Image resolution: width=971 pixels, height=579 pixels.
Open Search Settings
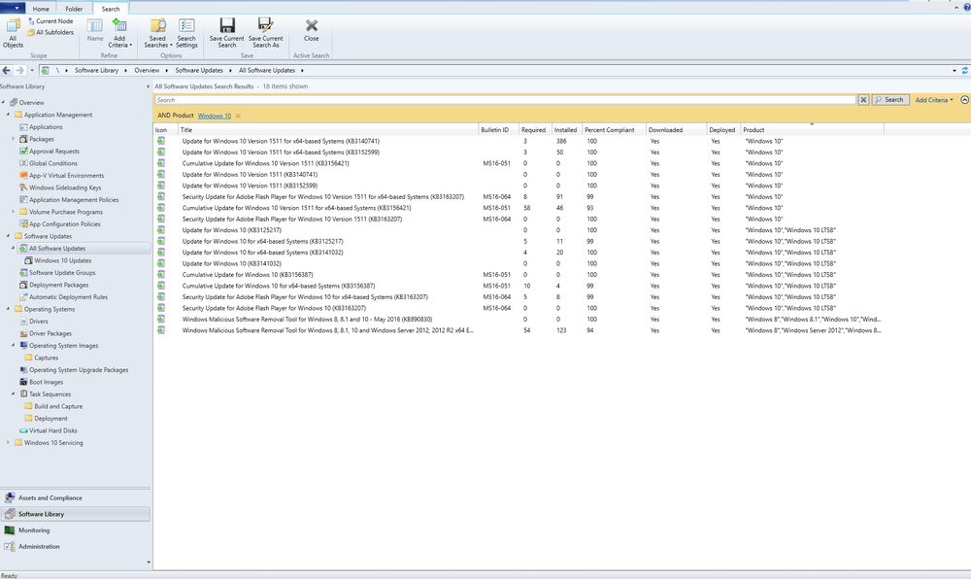coord(186,33)
